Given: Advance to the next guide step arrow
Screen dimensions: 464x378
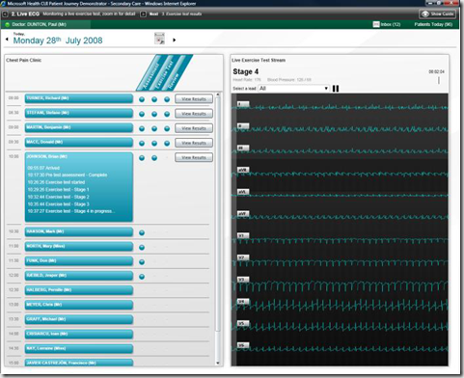Looking at the screenshot, I should [144, 14].
